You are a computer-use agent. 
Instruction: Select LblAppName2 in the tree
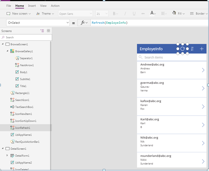click(23, 163)
